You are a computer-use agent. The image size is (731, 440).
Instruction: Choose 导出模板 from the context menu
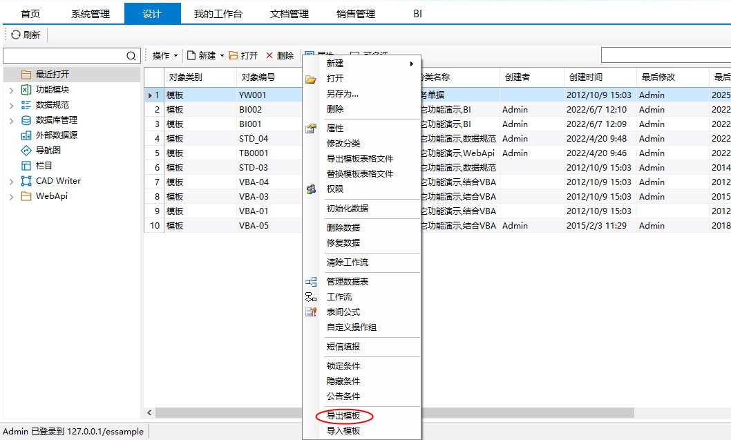[x=343, y=416]
